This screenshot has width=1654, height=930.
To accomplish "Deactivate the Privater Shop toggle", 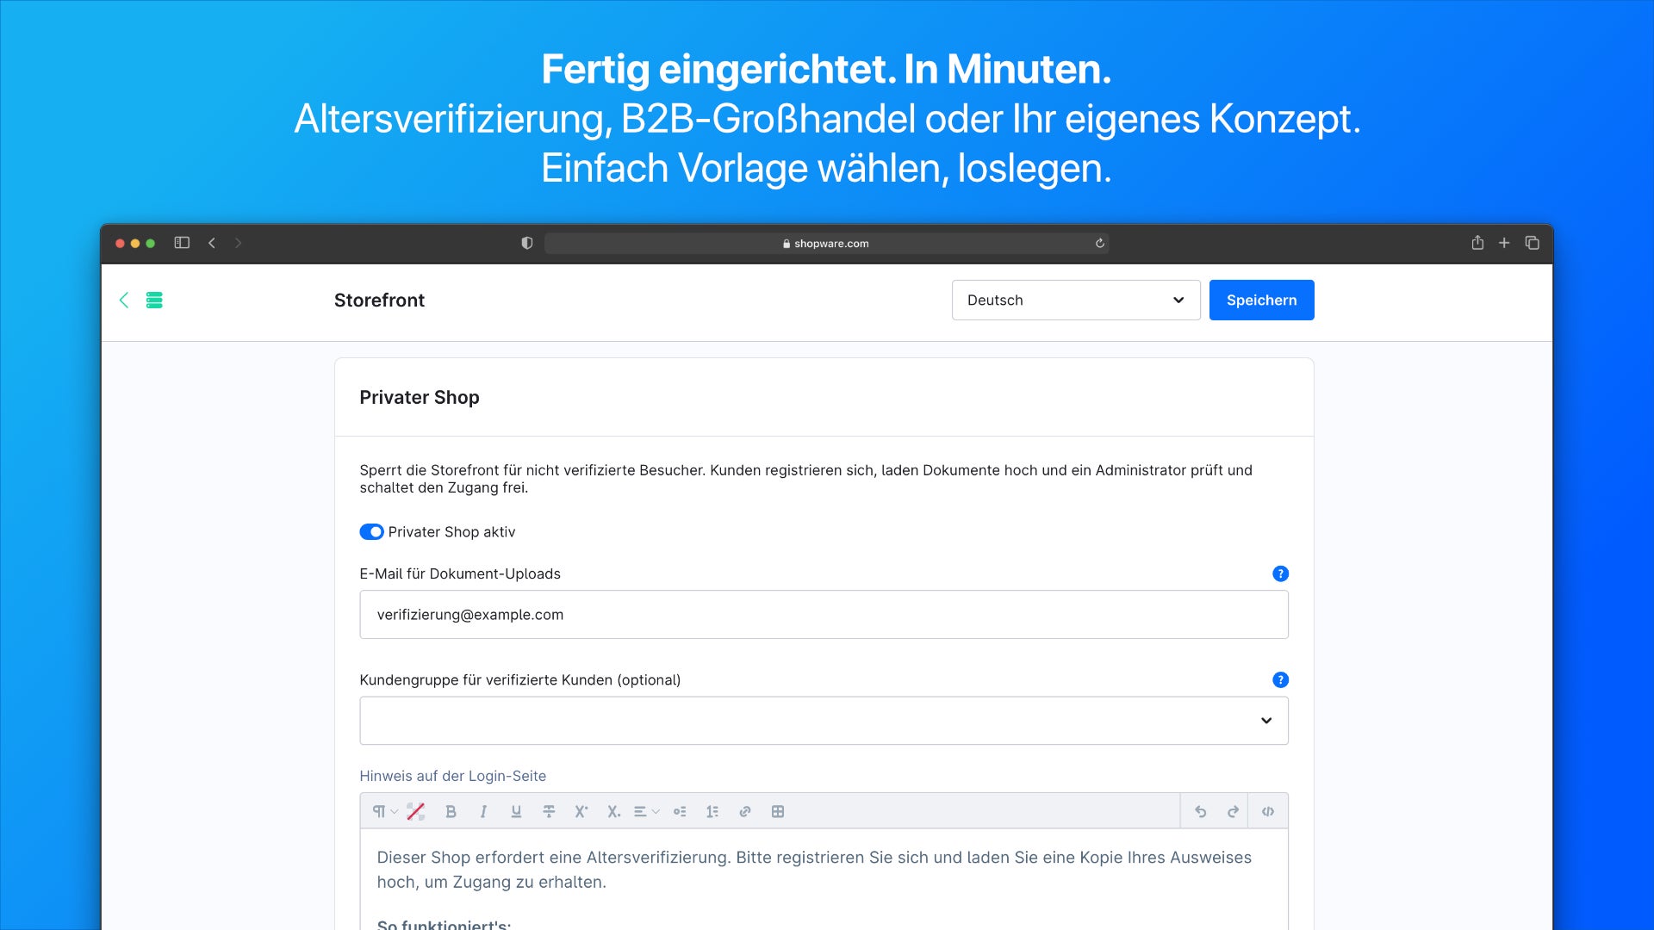I will [x=371, y=531].
